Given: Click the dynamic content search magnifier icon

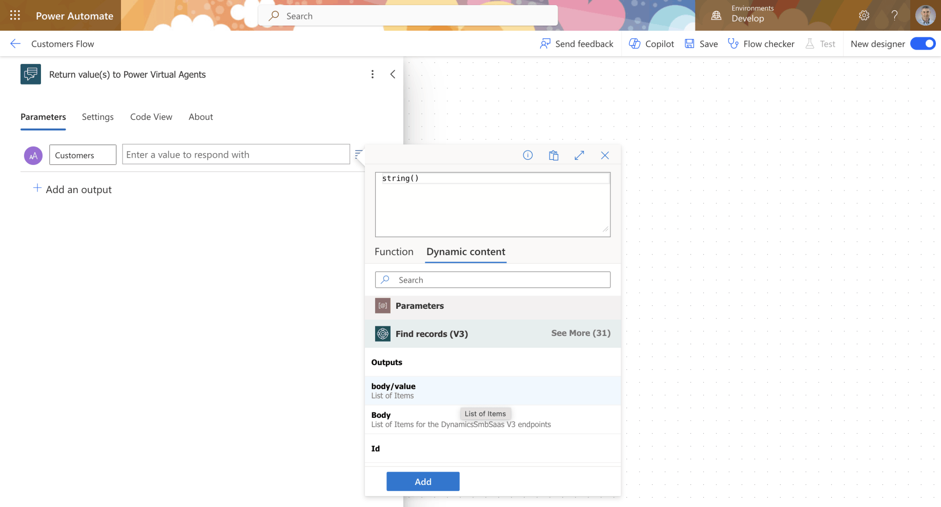Looking at the screenshot, I should (385, 280).
